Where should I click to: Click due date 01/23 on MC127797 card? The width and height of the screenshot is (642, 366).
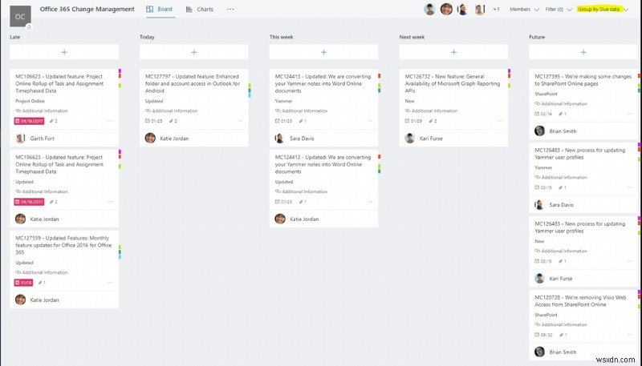coord(153,121)
